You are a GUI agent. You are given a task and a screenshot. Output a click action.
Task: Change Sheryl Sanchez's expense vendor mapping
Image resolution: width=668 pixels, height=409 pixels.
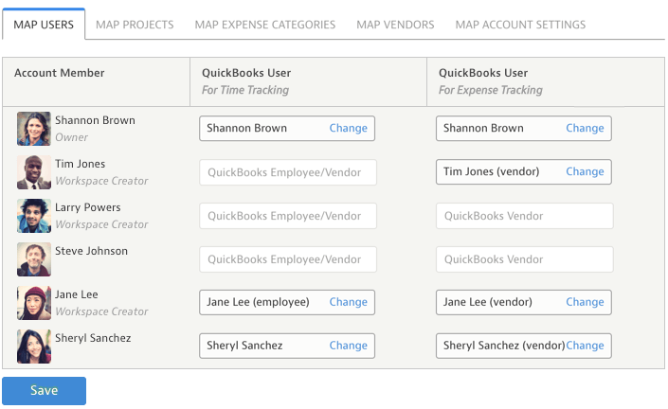pos(585,347)
